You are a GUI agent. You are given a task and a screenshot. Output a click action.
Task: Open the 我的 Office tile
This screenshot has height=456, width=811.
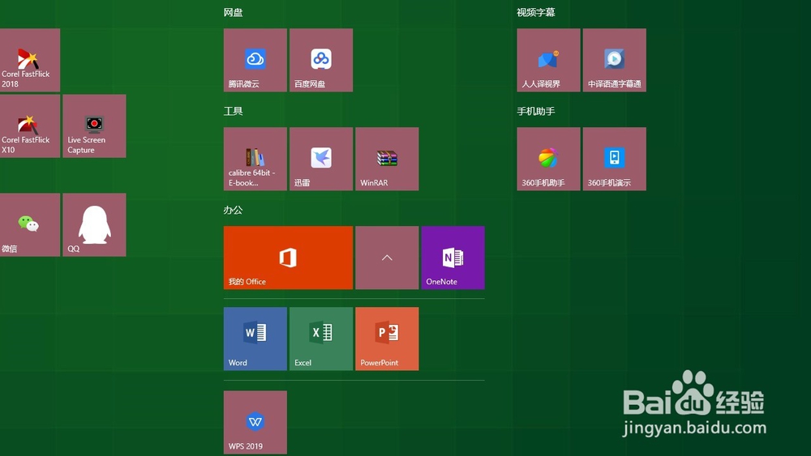[x=288, y=258]
